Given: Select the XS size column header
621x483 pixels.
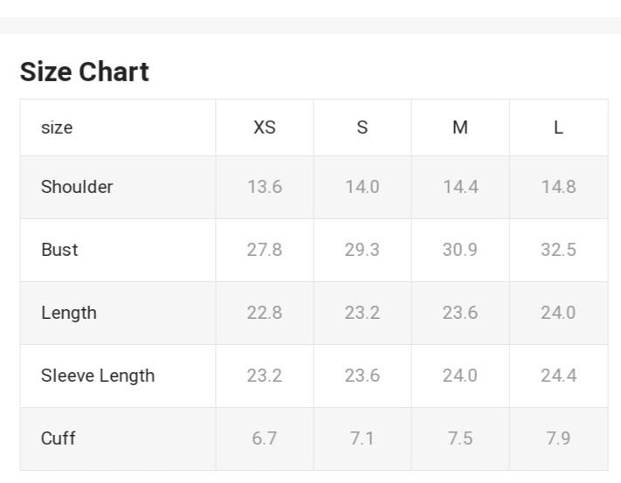Looking at the screenshot, I should click(x=265, y=128).
